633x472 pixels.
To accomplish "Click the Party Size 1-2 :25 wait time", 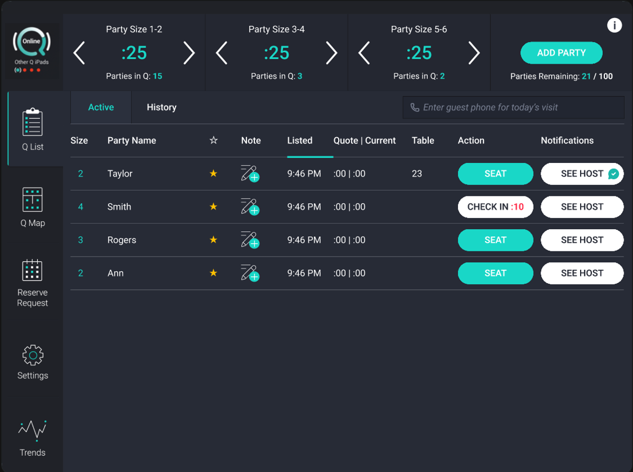I will 134,53.
